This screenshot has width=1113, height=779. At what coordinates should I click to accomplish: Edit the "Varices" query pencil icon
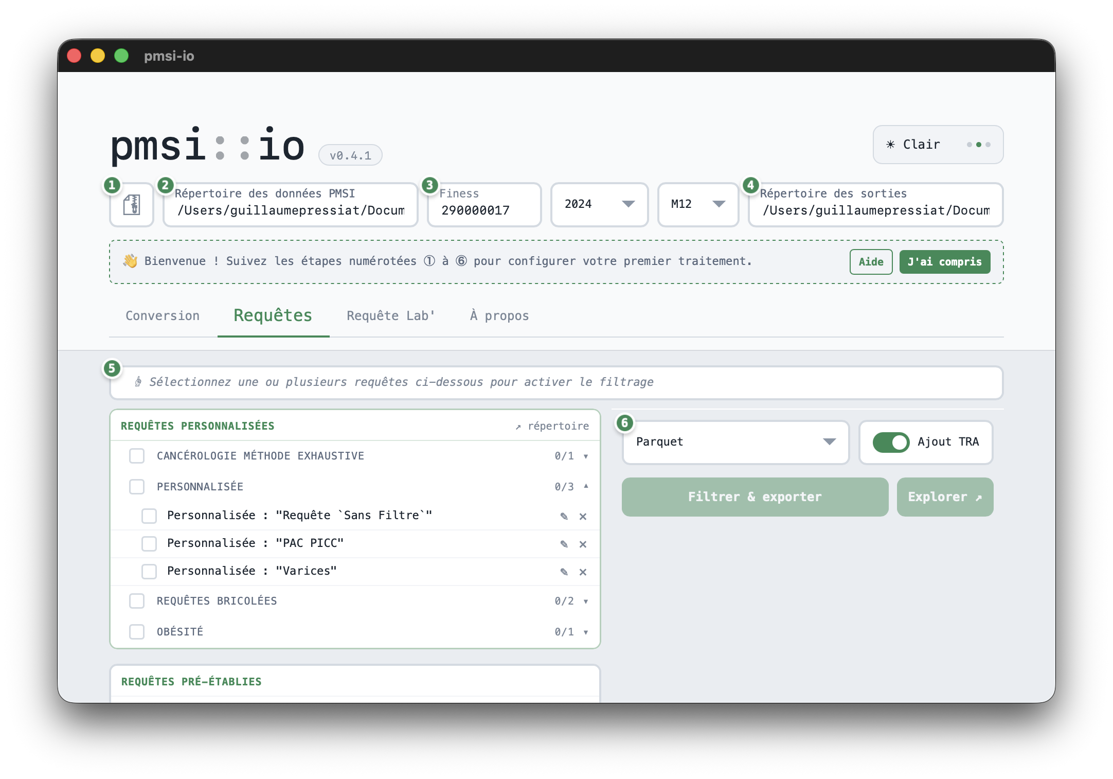[564, 572]
